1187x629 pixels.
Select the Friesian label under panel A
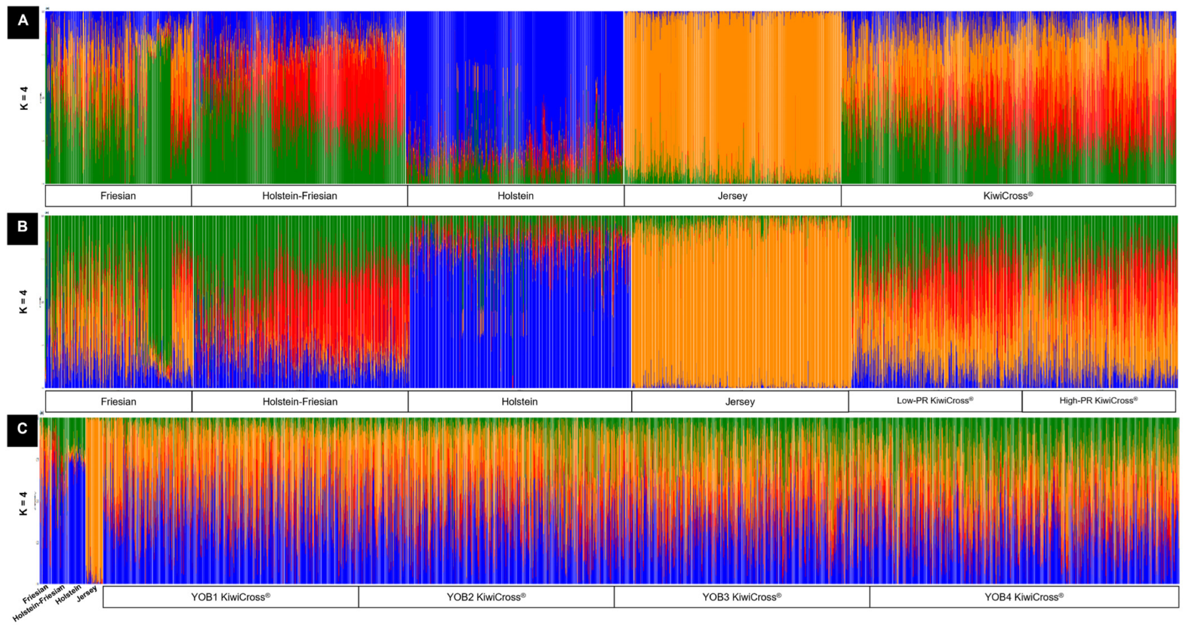[x=118, y=196]
